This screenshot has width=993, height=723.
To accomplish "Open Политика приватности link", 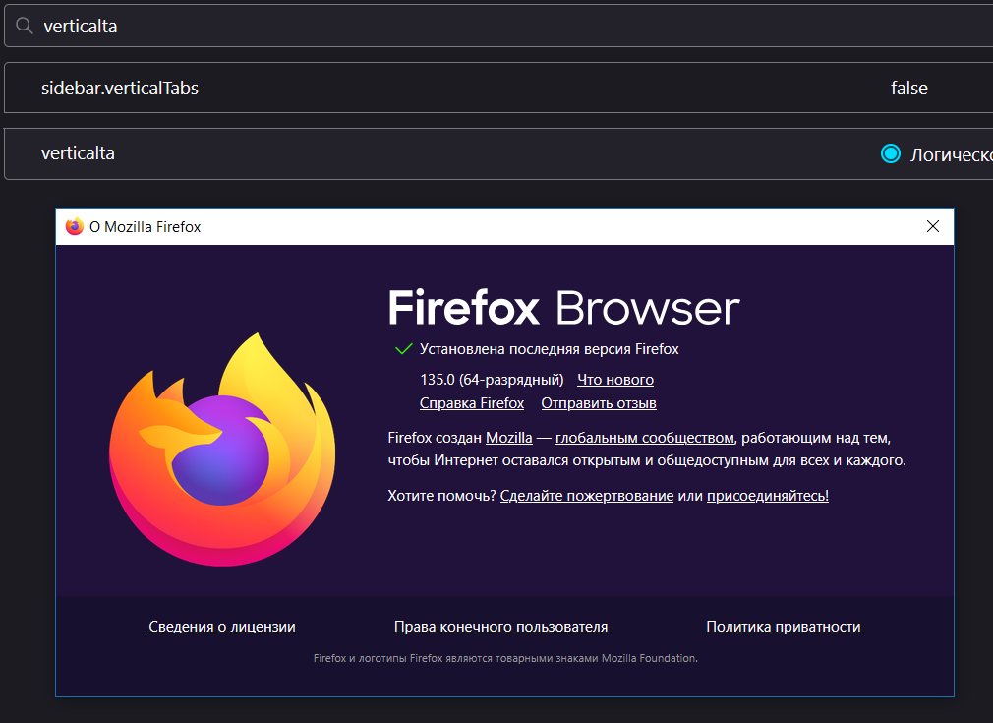I will click(x=783, y=626).
